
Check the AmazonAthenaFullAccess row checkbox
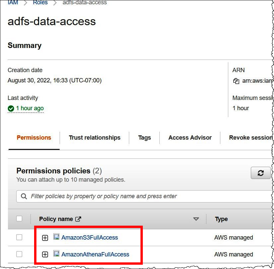pyautogui.click(x=19, y=254)
